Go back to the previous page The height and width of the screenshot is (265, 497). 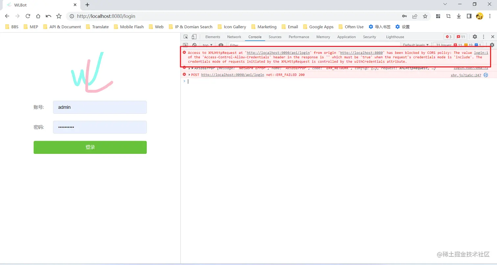tap(7, 16)
